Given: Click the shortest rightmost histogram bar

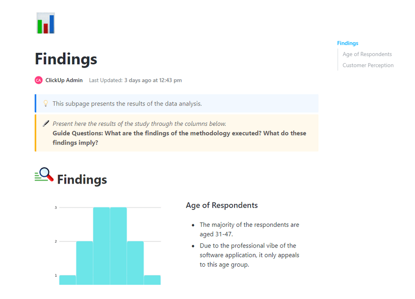Looking at the screenshot, I should point(152,280).
